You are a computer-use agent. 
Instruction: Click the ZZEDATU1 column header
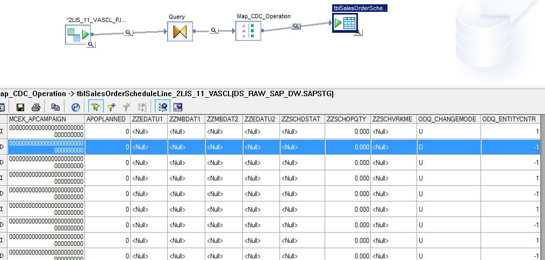point(149,119)
